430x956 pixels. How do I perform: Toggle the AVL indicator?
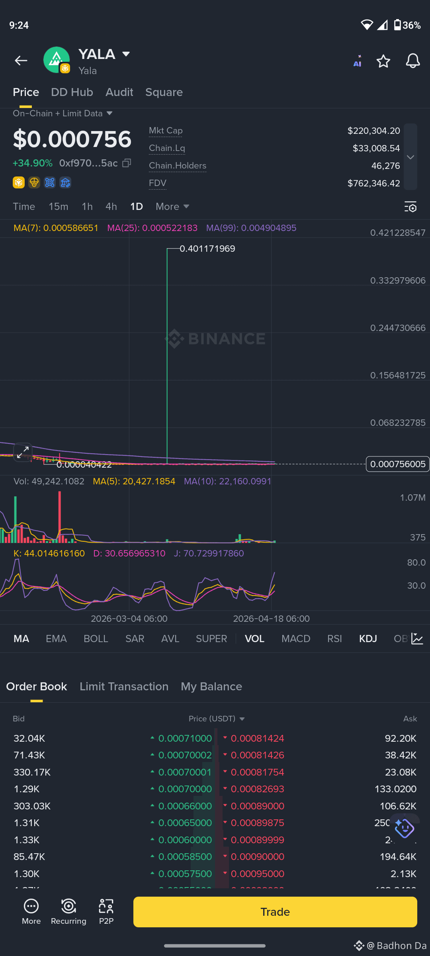pos(170,639)
